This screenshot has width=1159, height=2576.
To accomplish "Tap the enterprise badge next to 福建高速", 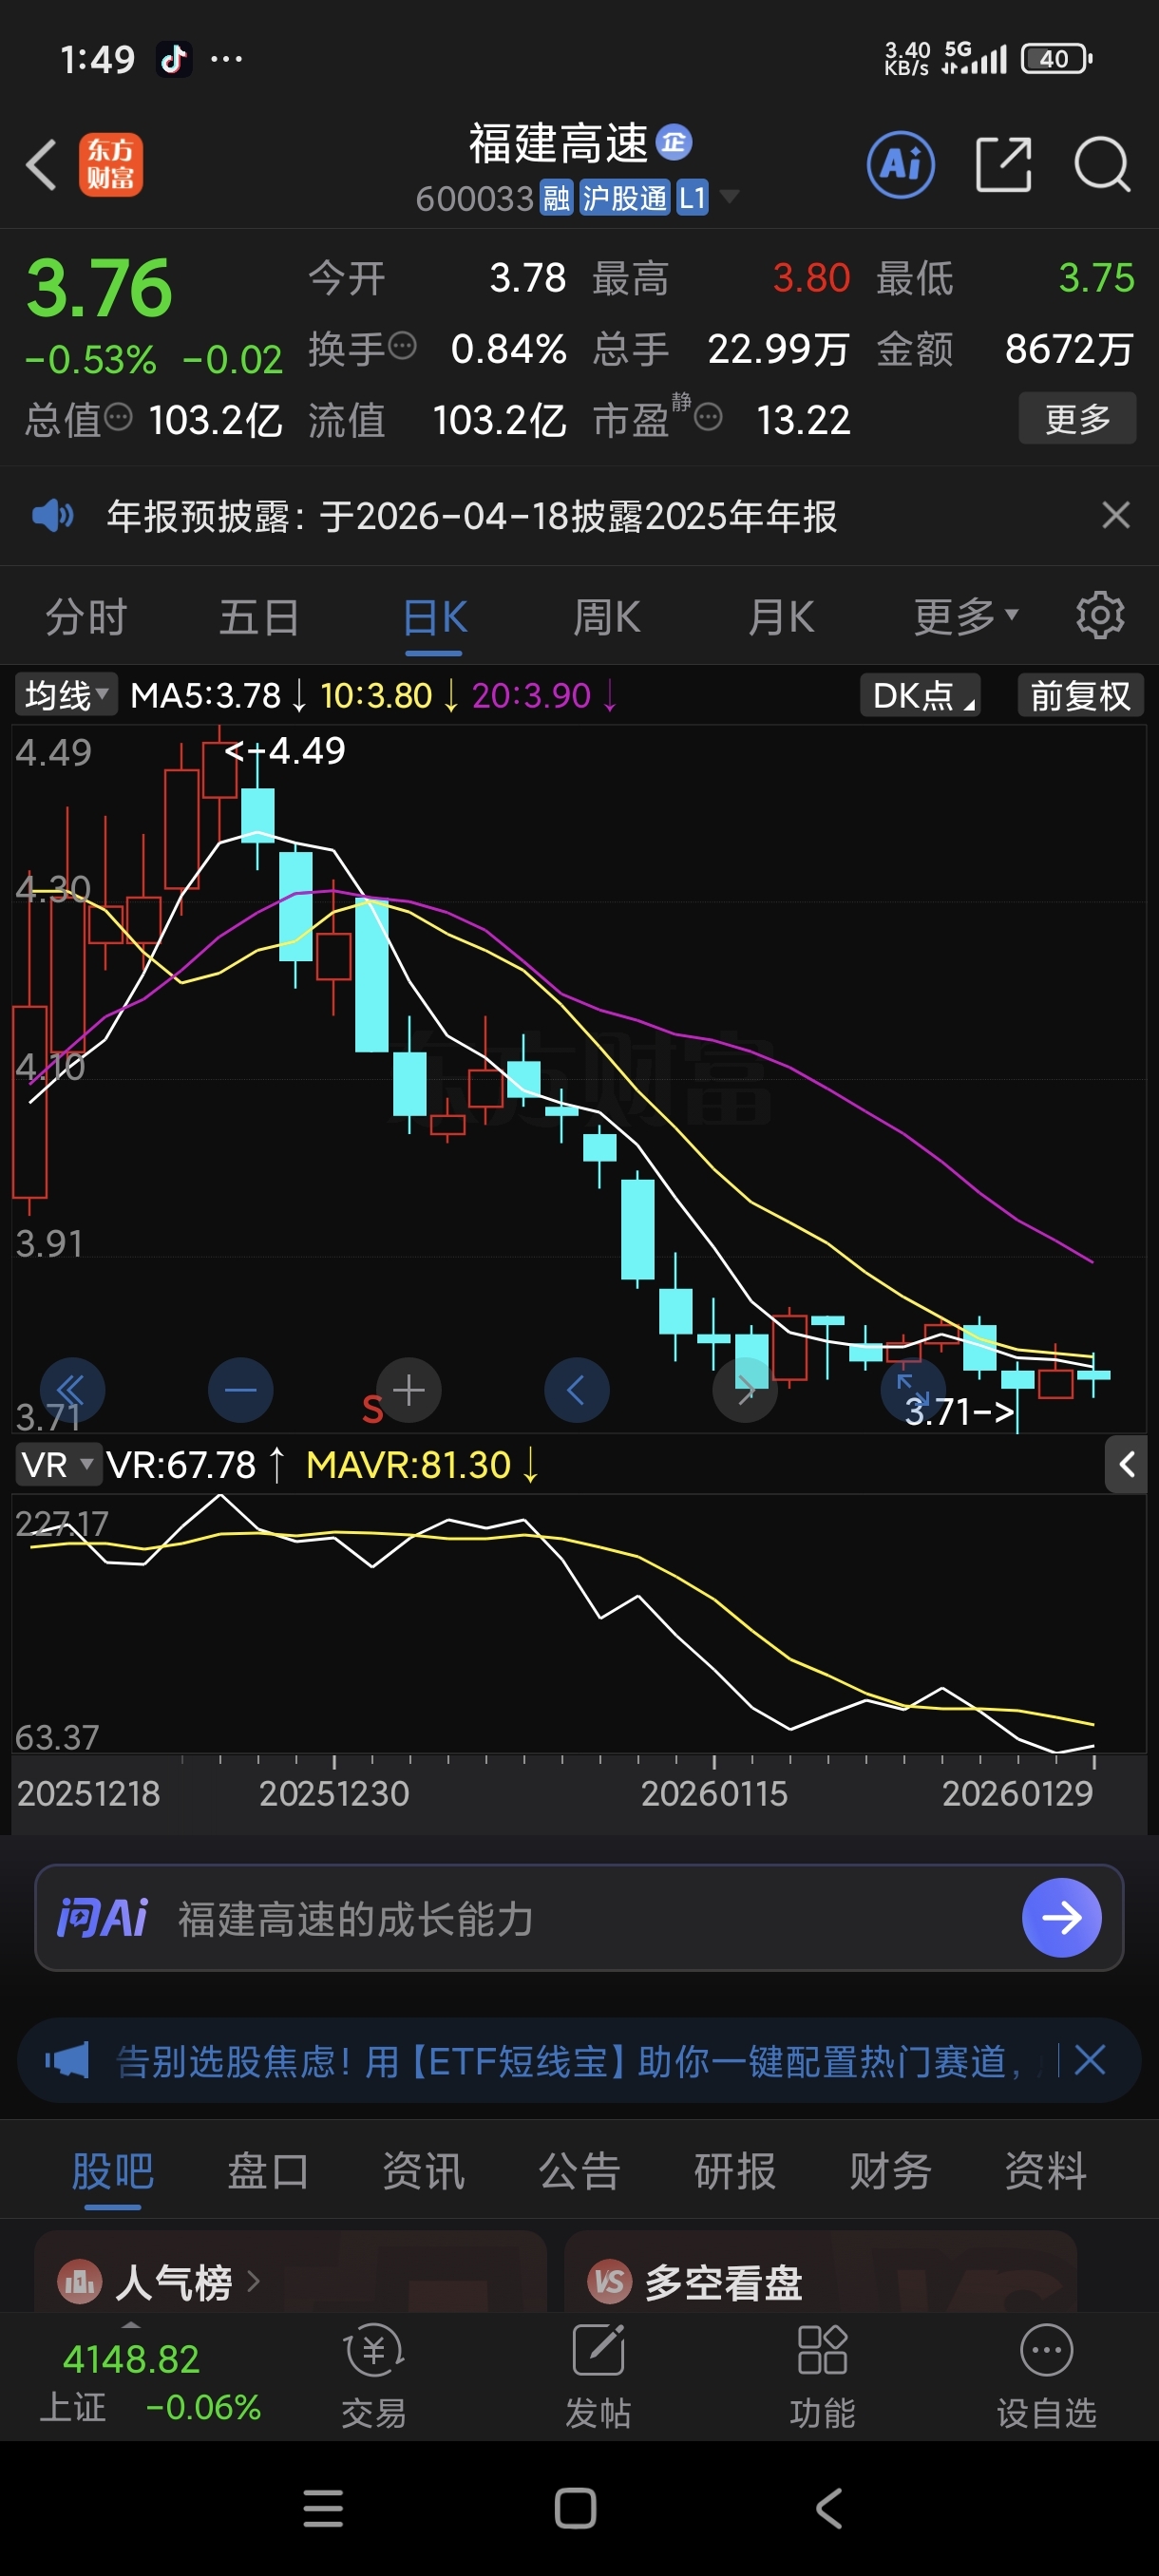I will point(674,142).
